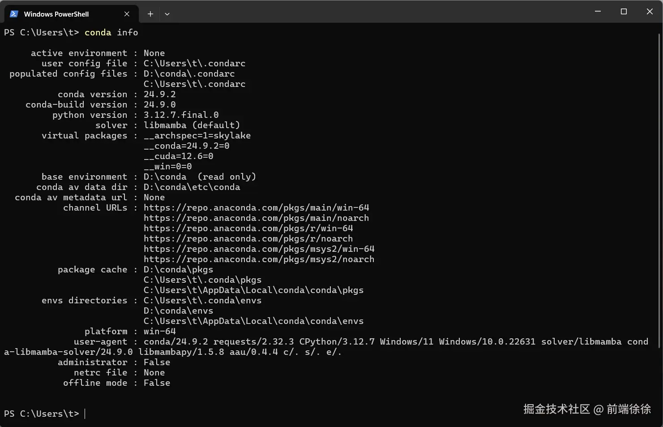Click conda av metadata url value None
This screenshot has height=427, width=663.
point(154,197)
